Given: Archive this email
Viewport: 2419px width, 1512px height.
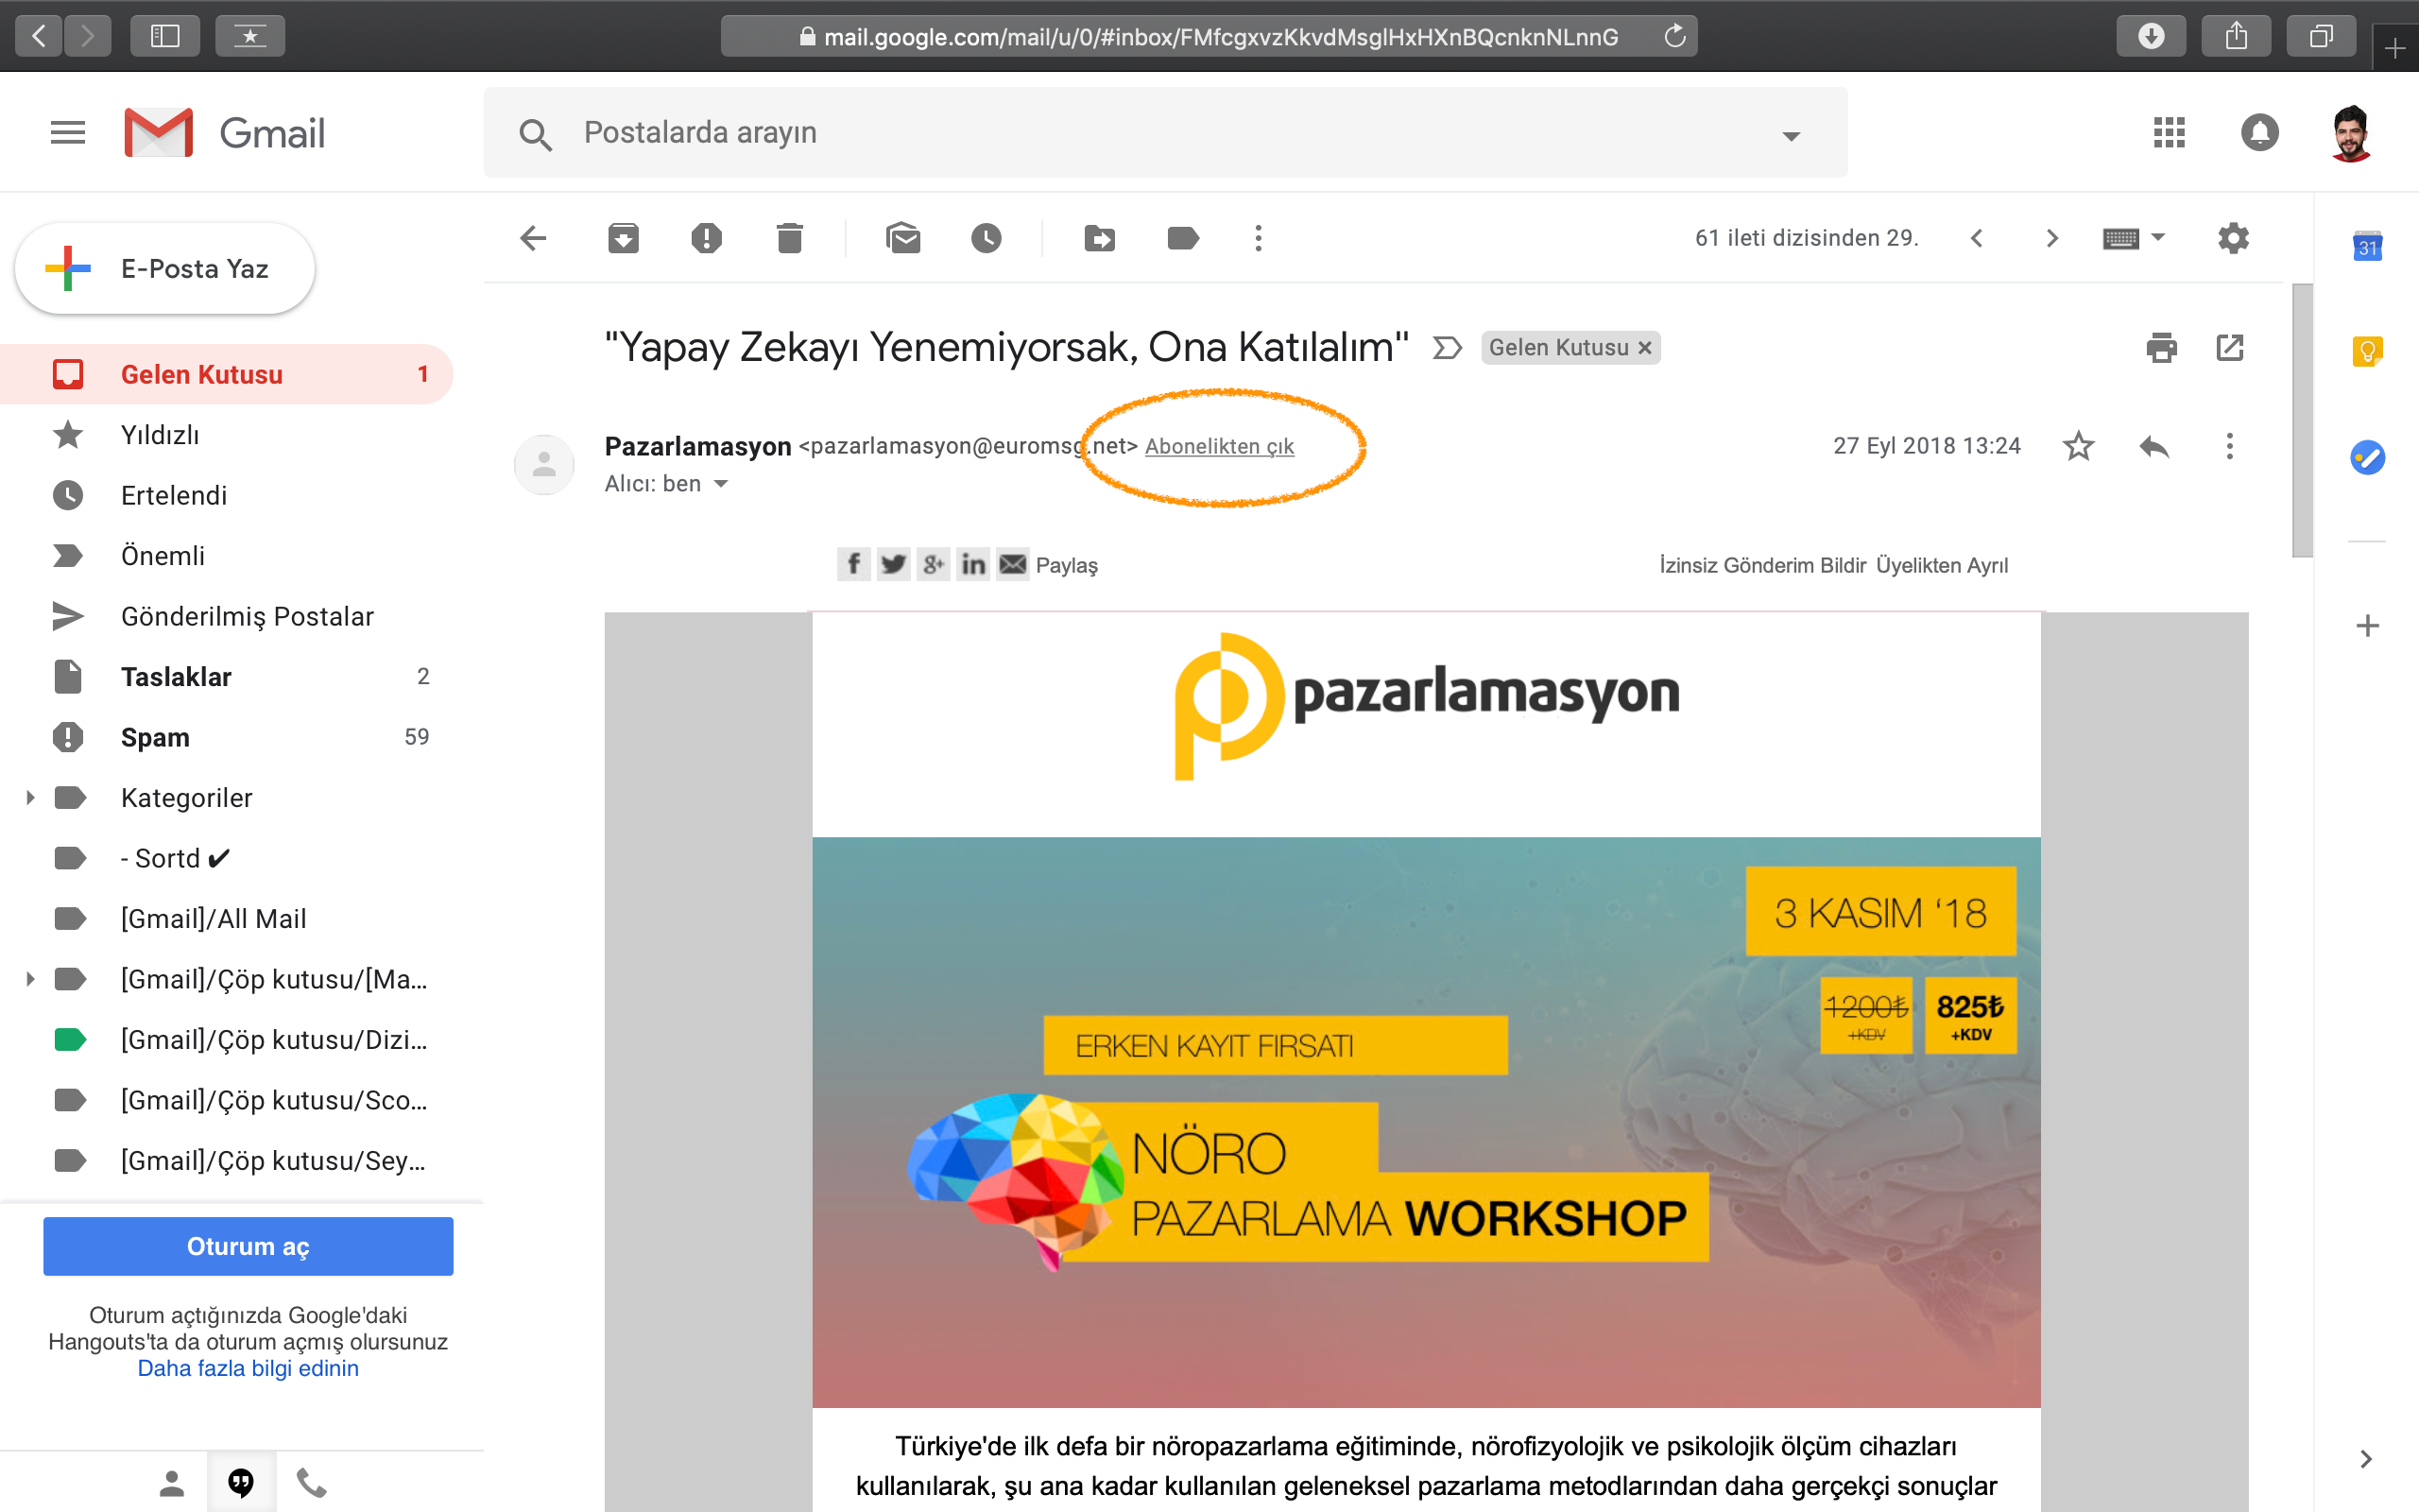Looking at the screenshot, I should [x=623, y=238].
